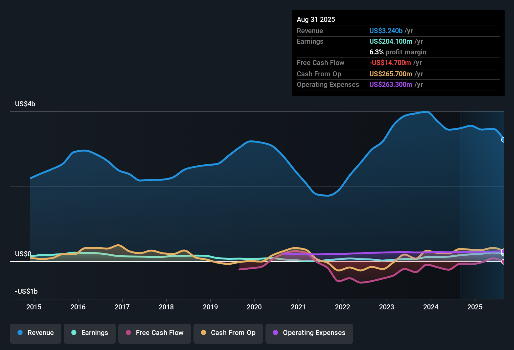This screenshot has width=514, height=350.
Task: Select the teal Earnings legend dot icon
Action: (x=74, y=333)
